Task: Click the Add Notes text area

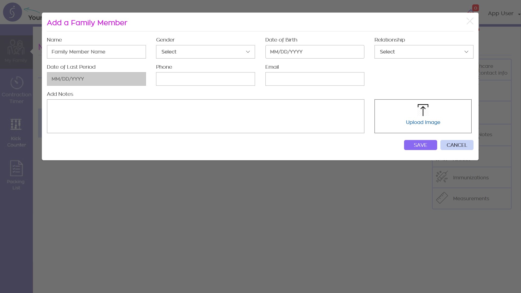Action: 205,116
